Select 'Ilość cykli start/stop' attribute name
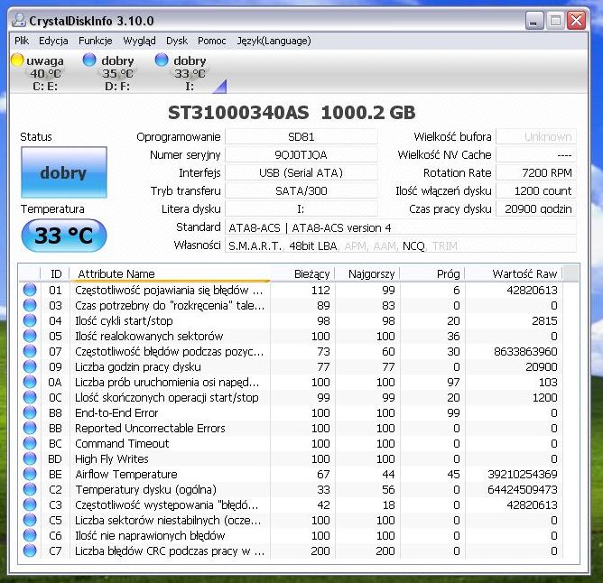Screen dimensions: 603x583 coord(124,320)
